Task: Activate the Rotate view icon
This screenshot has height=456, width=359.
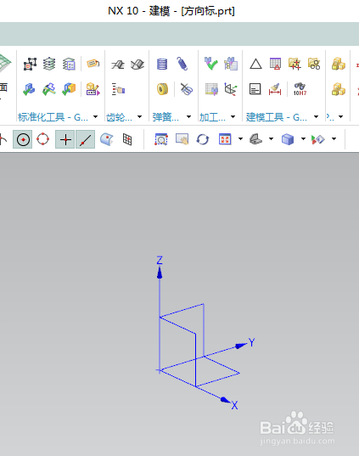Action: click(203, 139)
